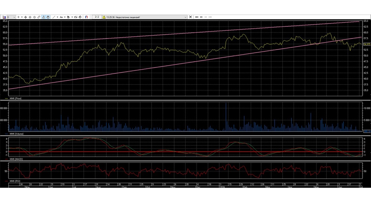Toggle the pointing hand tool

(x=44, y=17)
